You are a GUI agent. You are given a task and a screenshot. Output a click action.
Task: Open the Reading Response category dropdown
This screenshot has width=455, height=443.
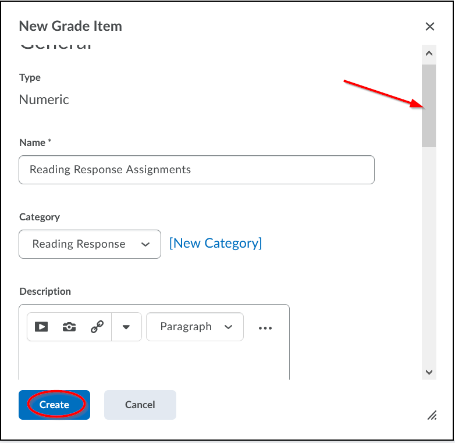point(90,244)
